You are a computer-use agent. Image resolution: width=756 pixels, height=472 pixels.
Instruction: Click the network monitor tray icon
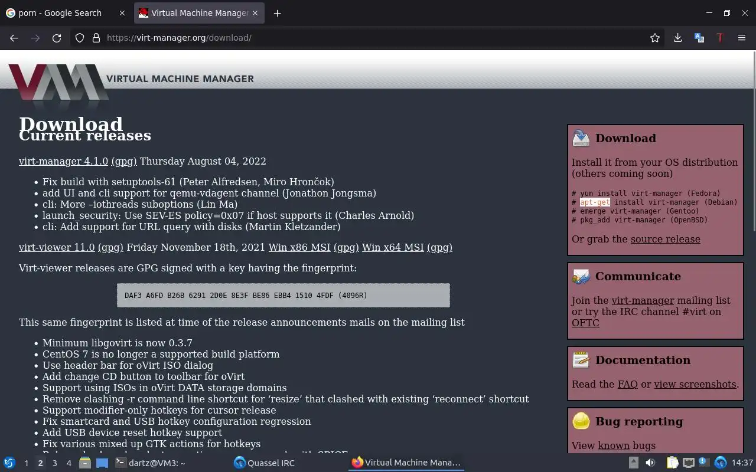coord(688,463)
